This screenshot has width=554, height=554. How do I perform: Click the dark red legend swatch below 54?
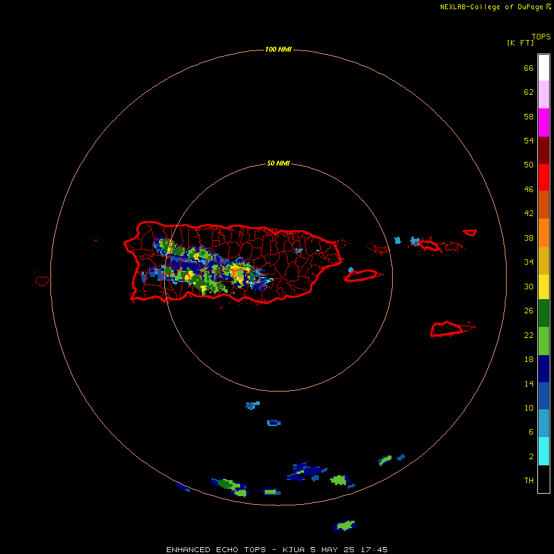pos(544,150)
